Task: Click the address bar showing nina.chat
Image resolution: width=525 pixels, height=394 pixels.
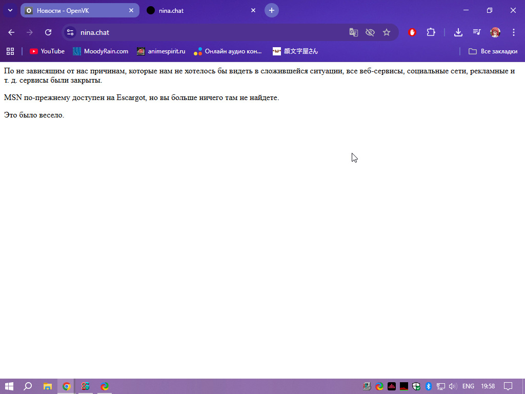Action: coord(205,32)
